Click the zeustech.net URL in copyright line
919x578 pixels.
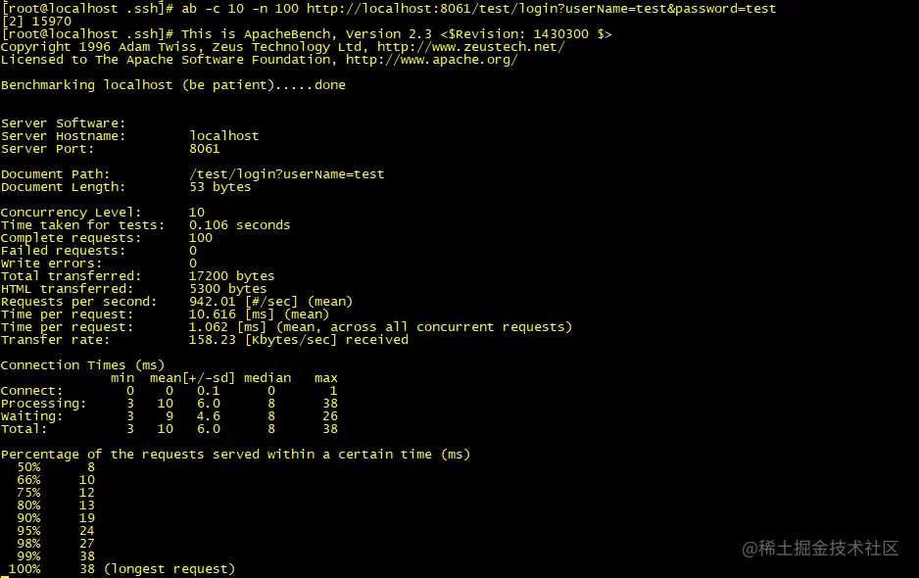[470, 47]
